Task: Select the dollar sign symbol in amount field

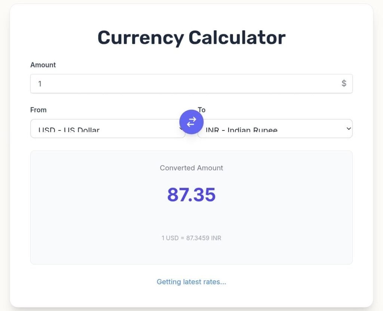Action: [344, 83]
